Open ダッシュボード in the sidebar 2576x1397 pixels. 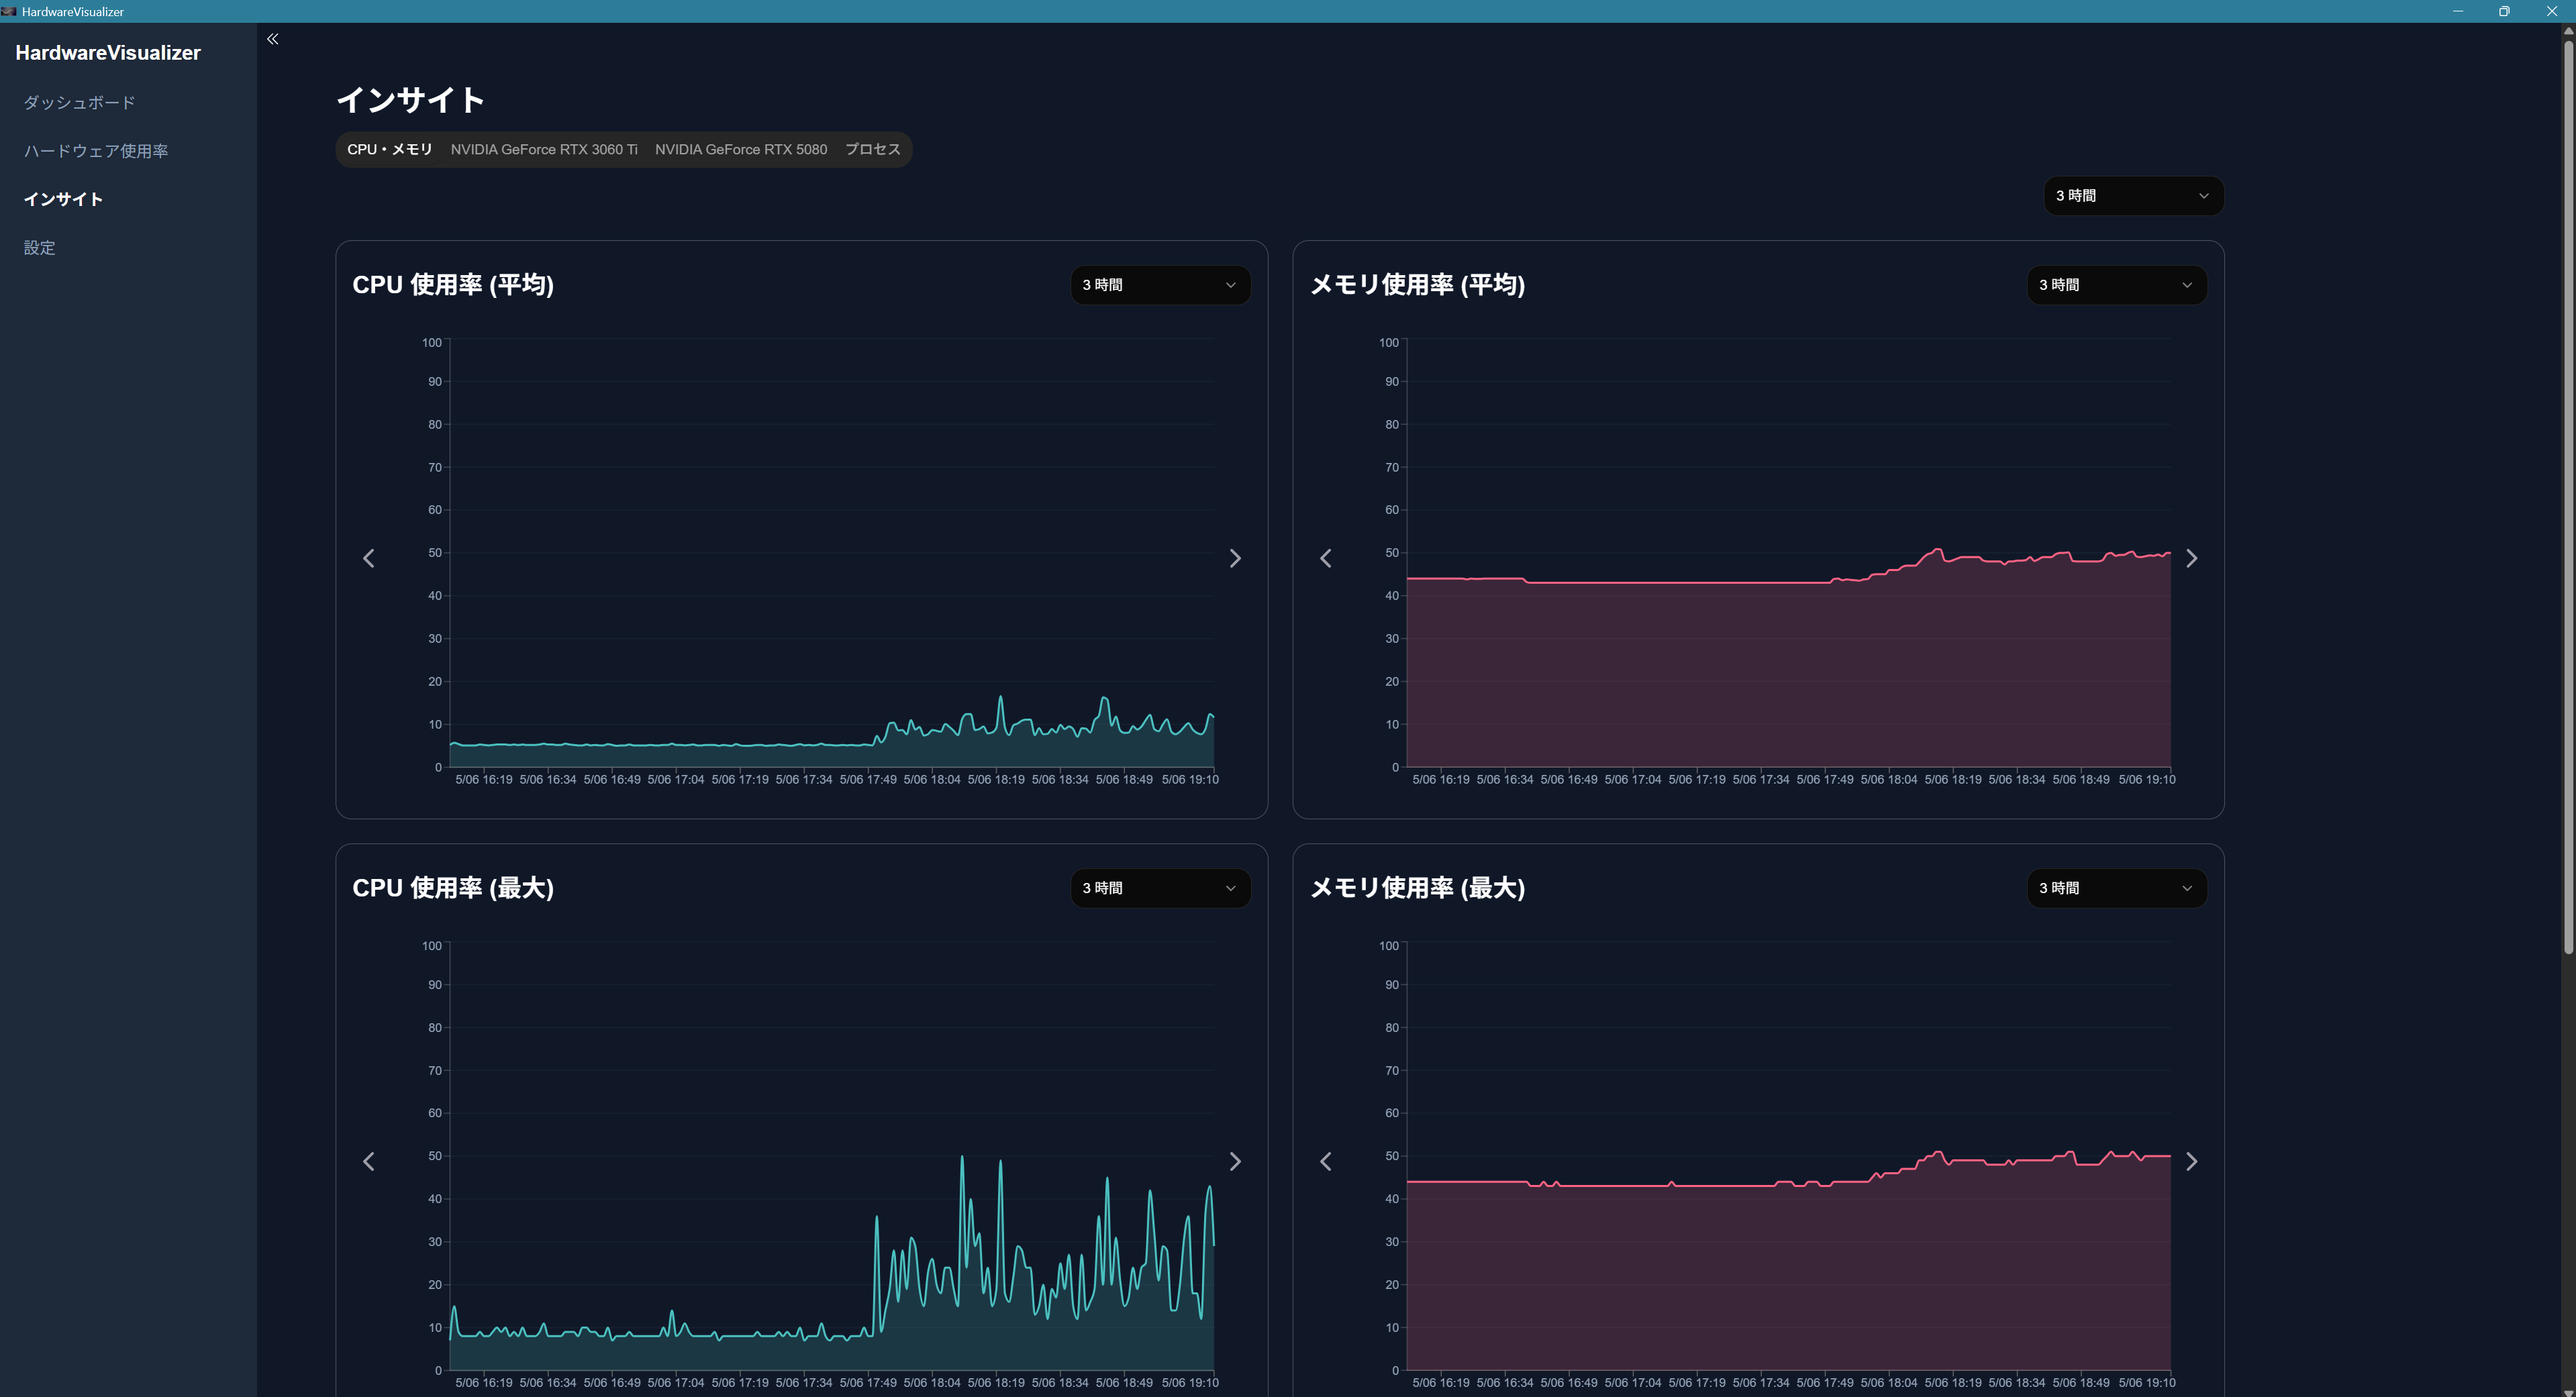coord(80,102)
